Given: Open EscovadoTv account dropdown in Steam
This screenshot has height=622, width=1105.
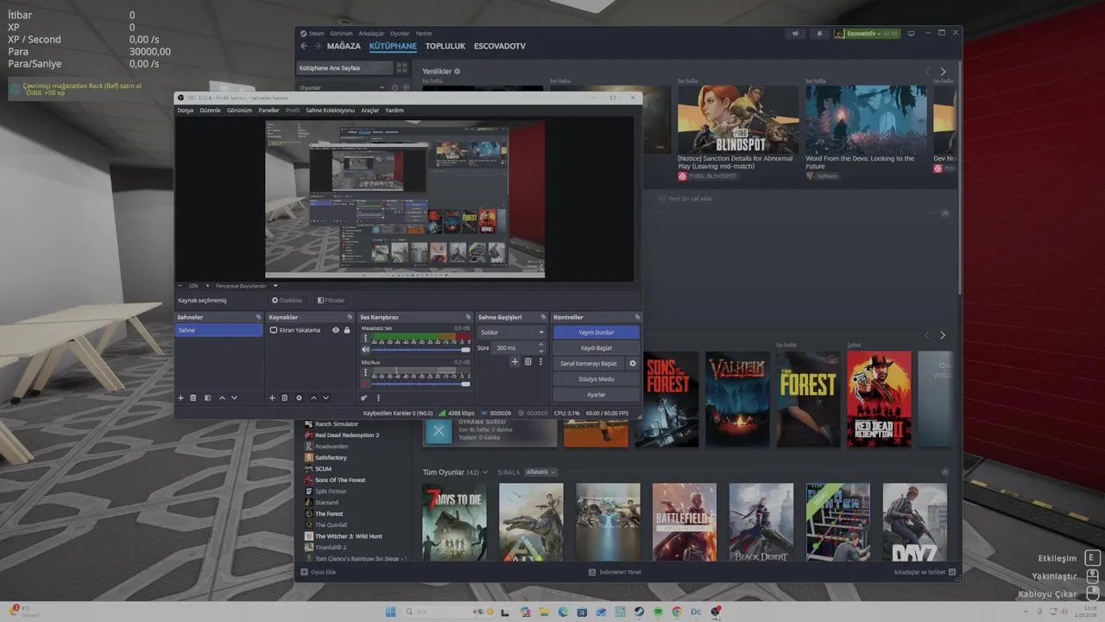Looking at the screenshot, I should pos(867,34).
